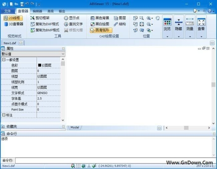
Task: Click the Open folder icon in quick access toolbar
Action: click(16, 4)
